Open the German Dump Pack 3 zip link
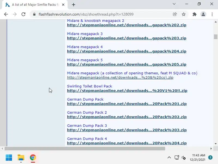 coord(127,130)
